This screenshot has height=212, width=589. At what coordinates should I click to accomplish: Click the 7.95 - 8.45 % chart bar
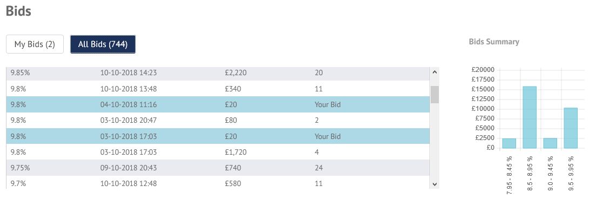(509, 143)
